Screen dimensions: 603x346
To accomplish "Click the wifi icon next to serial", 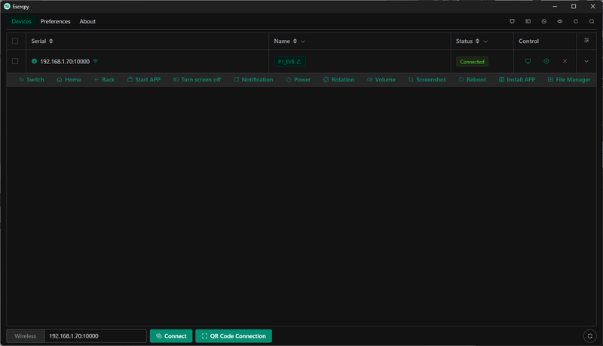I will (x=96, y=61).
